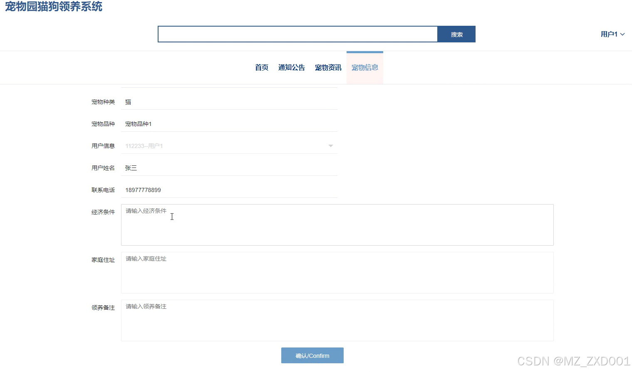This screenshot has width=632, height=372.
Task: Click the 宠物种类 label
Action: click(x=103, y=102)
